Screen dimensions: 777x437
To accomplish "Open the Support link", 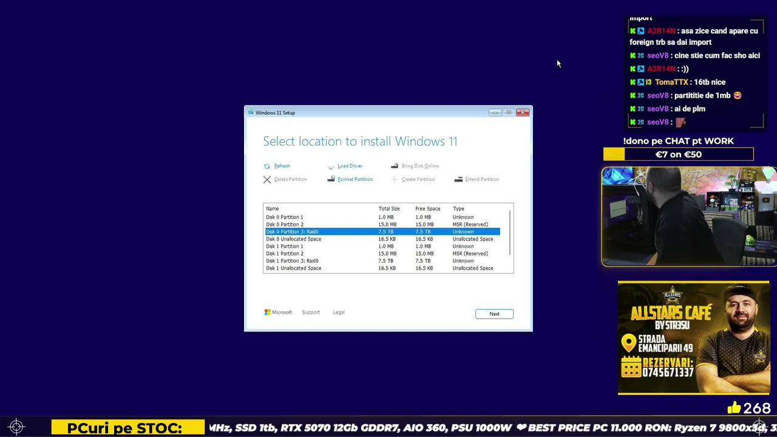I will pos(311,313).
